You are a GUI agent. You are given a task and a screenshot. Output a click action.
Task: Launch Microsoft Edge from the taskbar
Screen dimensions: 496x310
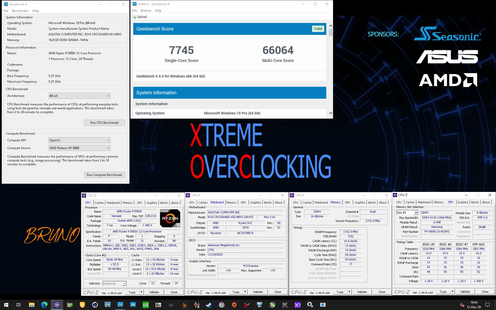tap(44, 305)
